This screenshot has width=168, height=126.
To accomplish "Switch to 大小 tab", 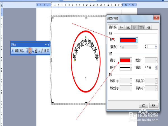I will pyautogui.click(x=121, y=27).
